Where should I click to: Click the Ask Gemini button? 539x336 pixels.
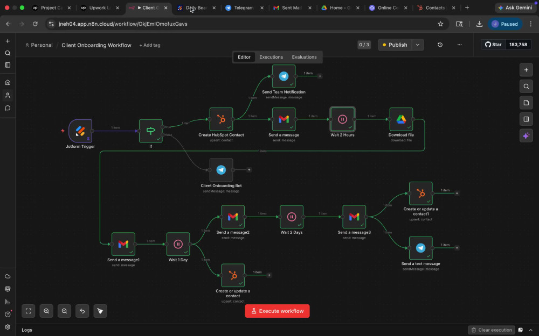(x=515, y=8)
